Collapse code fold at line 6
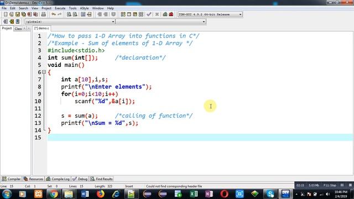The width and height of the screenshot is (354, 199). point(44,72)
